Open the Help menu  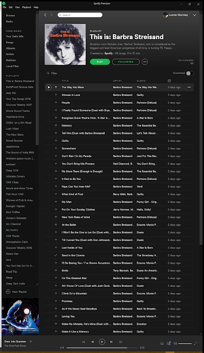[x=36, y=7]
